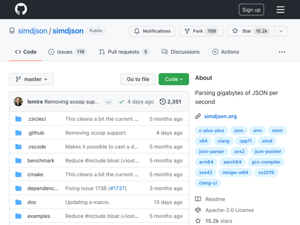Open the green Code dropdown
300x225 pixels.
click(173, 79)
